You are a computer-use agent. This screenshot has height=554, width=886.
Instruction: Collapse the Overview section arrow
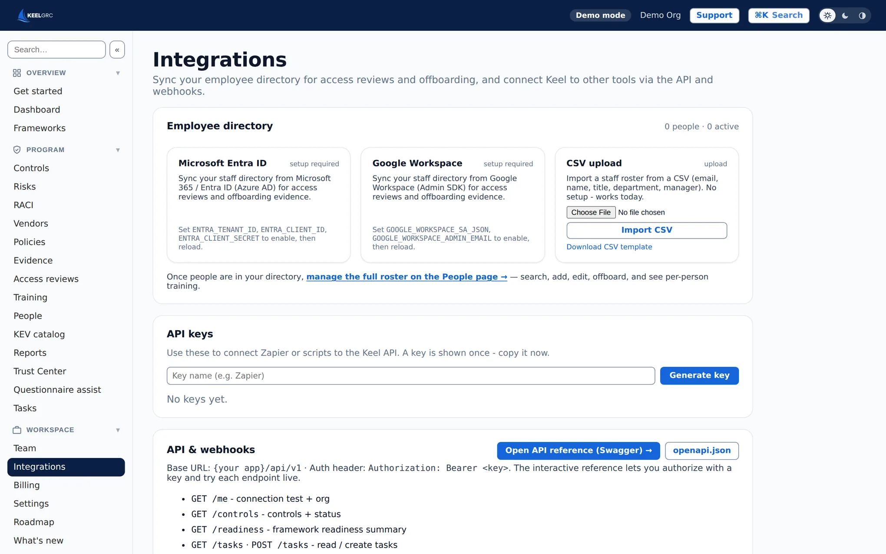click(118, 73)
